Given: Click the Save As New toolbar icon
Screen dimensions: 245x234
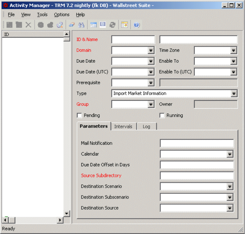Looking at the screenshot, I should point(19,25).
